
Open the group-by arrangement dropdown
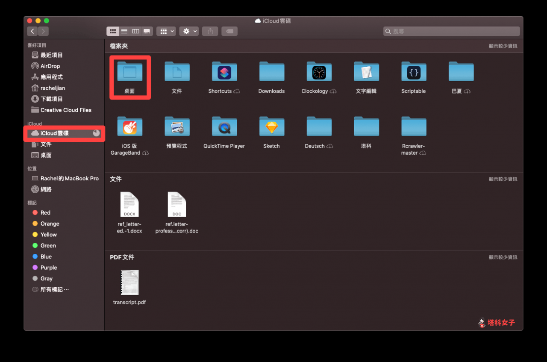click(166, 31)
